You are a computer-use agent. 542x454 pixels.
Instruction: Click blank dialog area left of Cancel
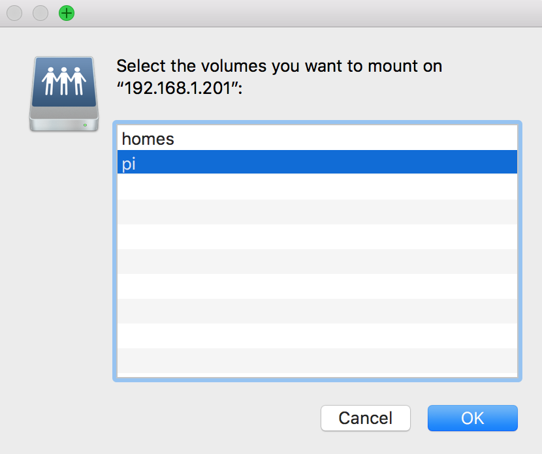196,418
